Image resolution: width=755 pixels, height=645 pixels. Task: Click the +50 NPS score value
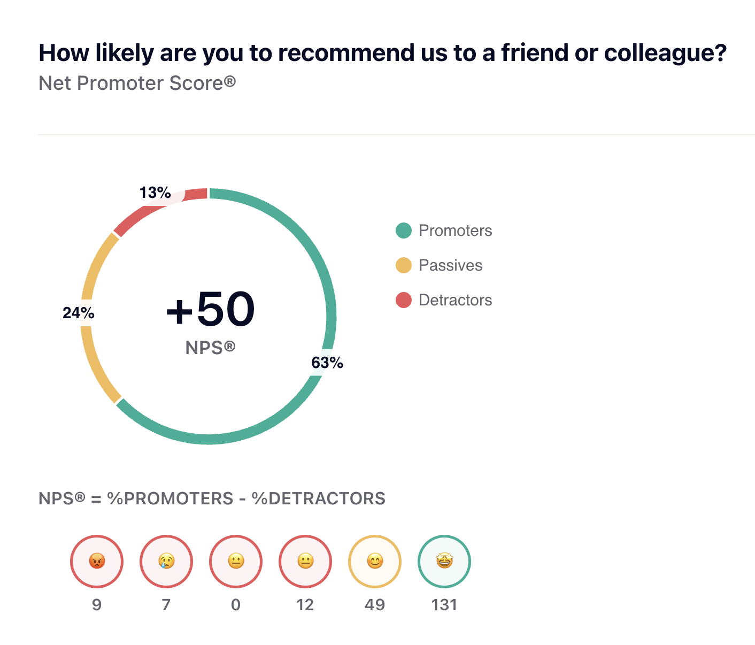tap(210, 309)
